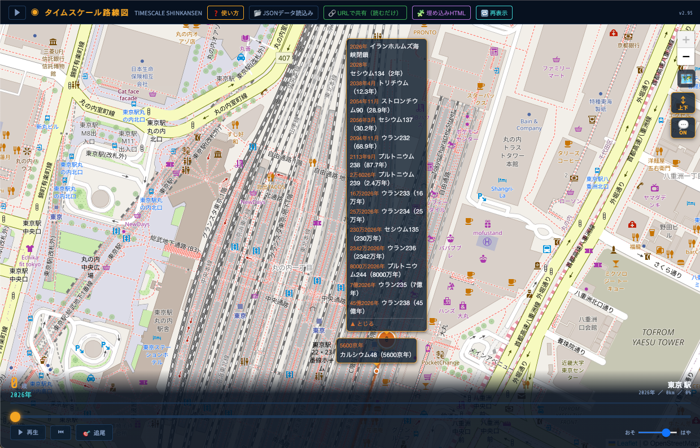Click the orange timeline slider thumb
Image resolution: width=700 pixels, height=448 pixels.
(x=15, y=417)
